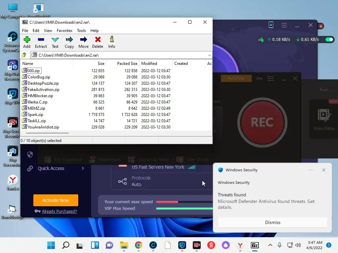This screenshot has width=338, height=253.
Task: Click the horizontal scrollbar in file list
Action: 48,133
